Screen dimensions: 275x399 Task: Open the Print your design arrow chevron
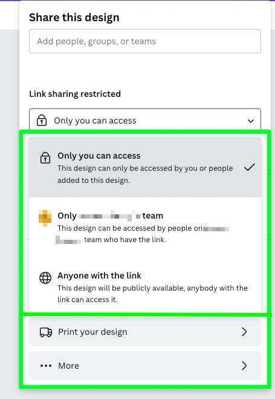click(244, 332)
